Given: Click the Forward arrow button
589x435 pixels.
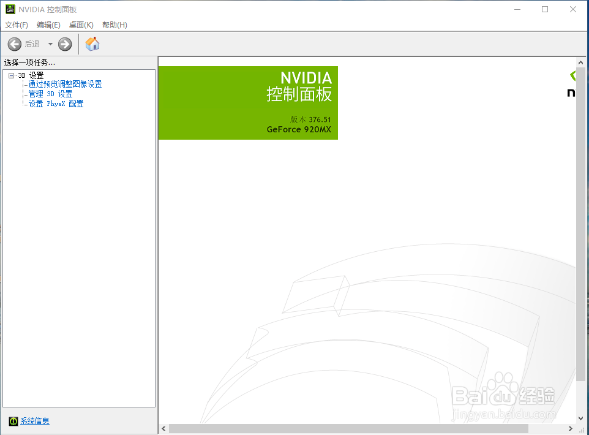Looking at the screenshot, I should tap(65, 44).
